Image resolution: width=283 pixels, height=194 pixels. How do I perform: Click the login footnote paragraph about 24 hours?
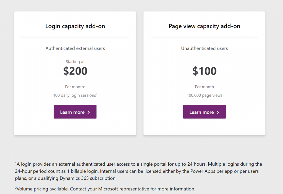point(138,171)
